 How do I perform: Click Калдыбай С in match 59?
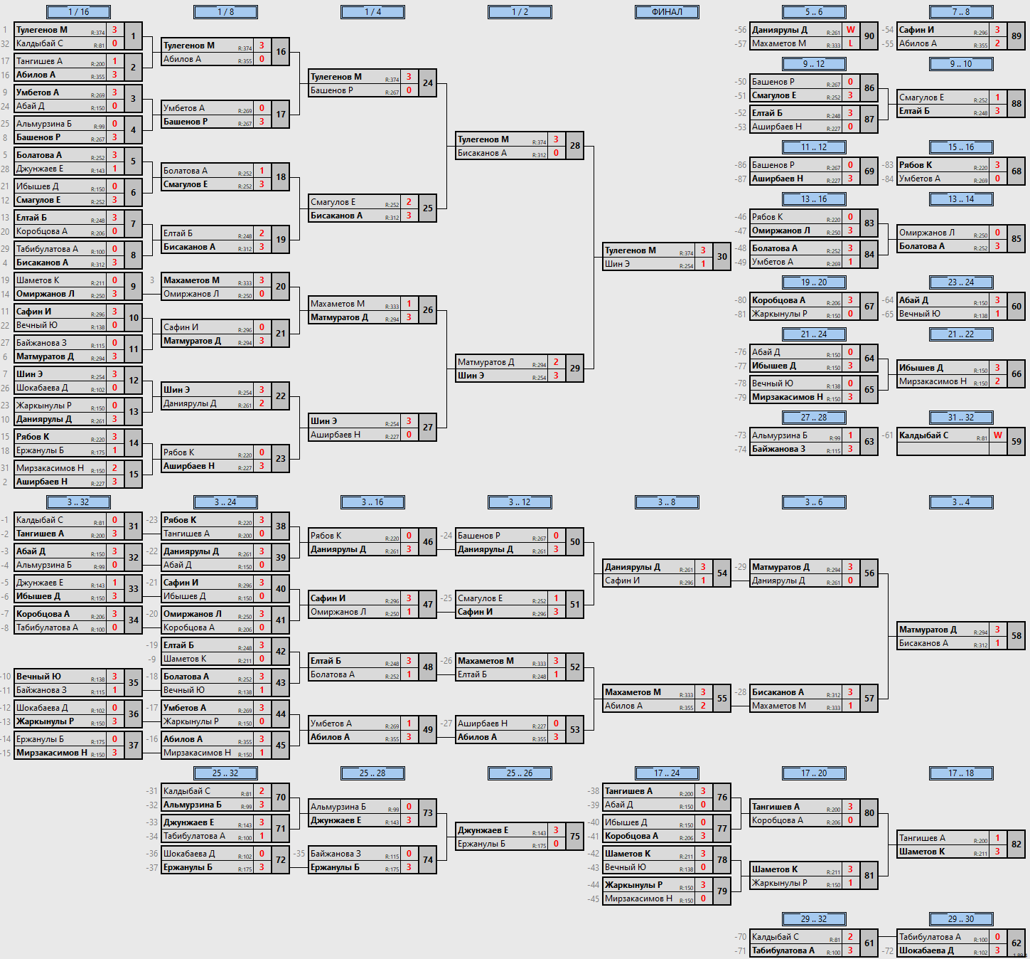coord(923,435)
